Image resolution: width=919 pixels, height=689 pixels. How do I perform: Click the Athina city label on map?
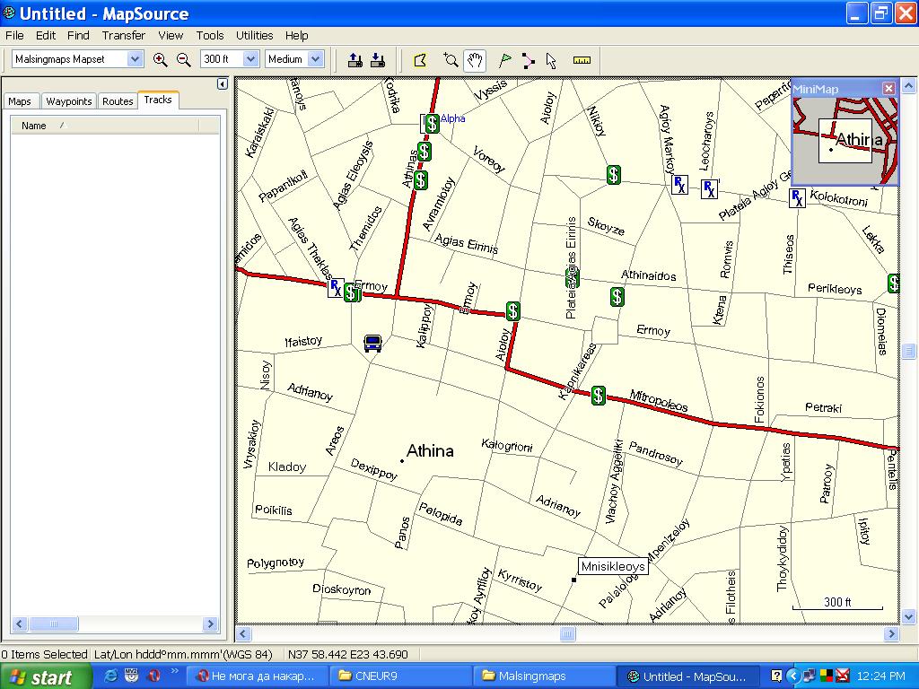[x=430, y=450]
